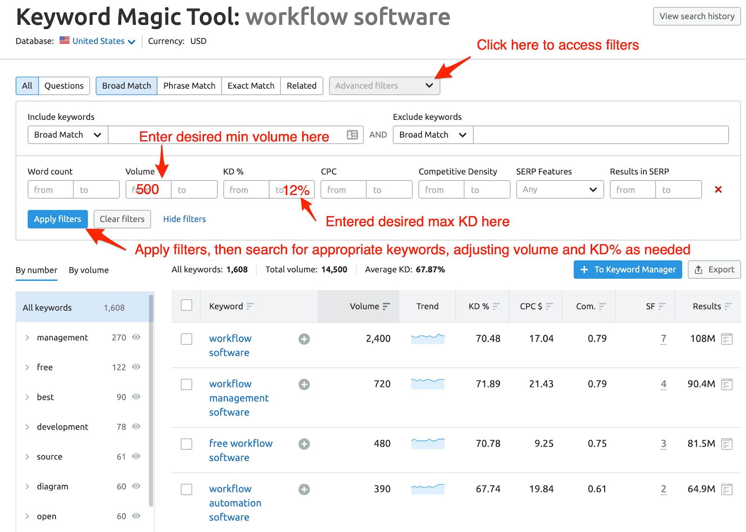Add 'workflow management software' via plus icon

[x=304, y=384]
